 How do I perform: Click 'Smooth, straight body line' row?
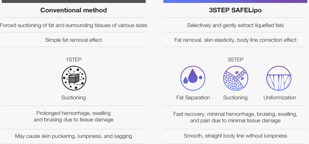coord(235,136)
